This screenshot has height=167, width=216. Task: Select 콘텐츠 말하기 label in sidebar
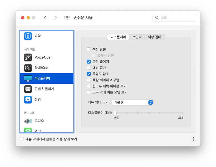tap(44, 89)
